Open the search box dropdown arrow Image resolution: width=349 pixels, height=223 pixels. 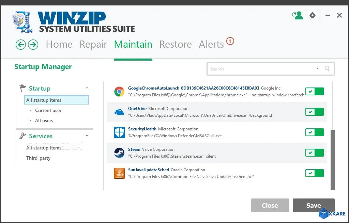click(x=317, y=68)
